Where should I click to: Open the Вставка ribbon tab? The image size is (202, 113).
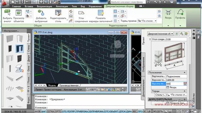pos(29,6)
